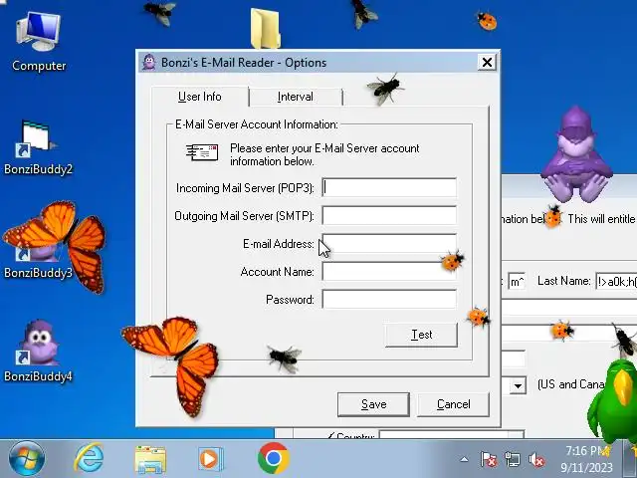Launch Windows Media Player from the taskbar

click(210, 459)
